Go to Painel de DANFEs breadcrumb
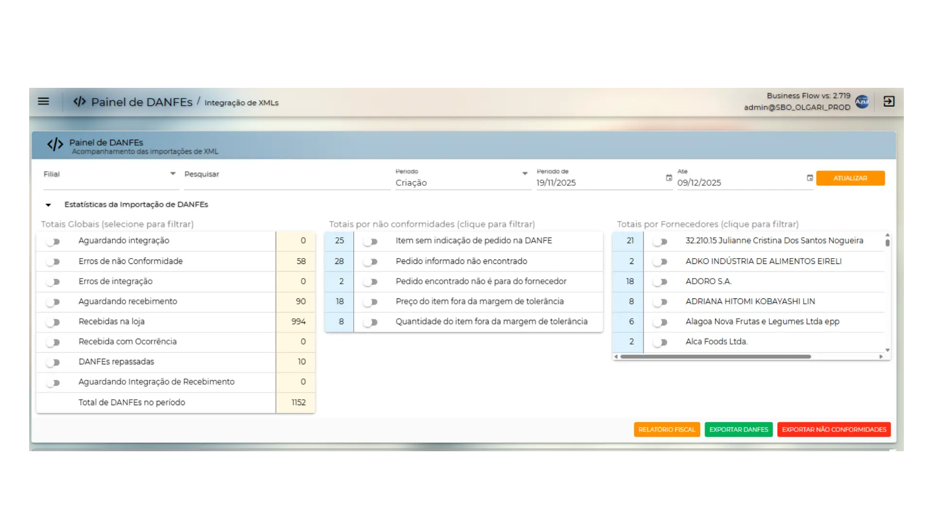The width and height of the screenshot is (933, 524). pos(141,102)
